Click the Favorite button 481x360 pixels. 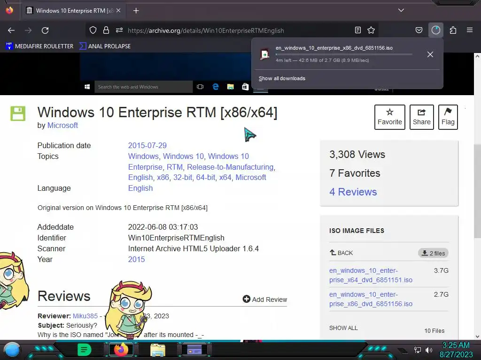pos(389,117)
